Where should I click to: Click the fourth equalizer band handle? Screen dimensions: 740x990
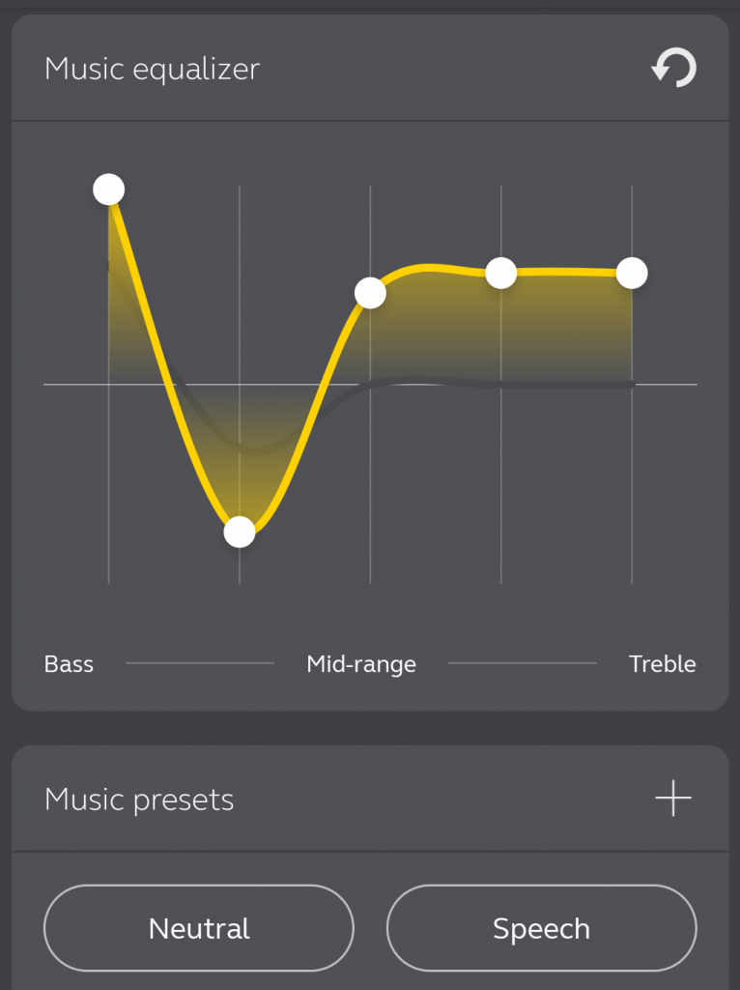(500, 274)
